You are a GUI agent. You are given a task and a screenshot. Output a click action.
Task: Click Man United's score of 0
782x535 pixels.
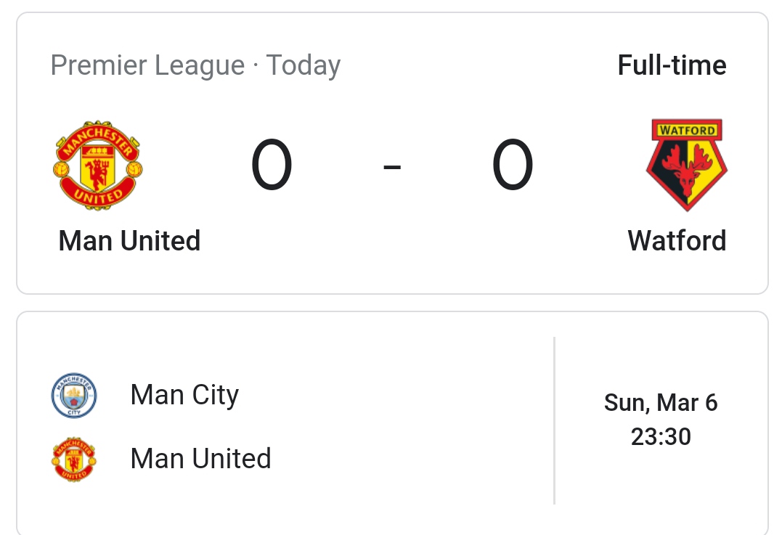click(272, 165)
